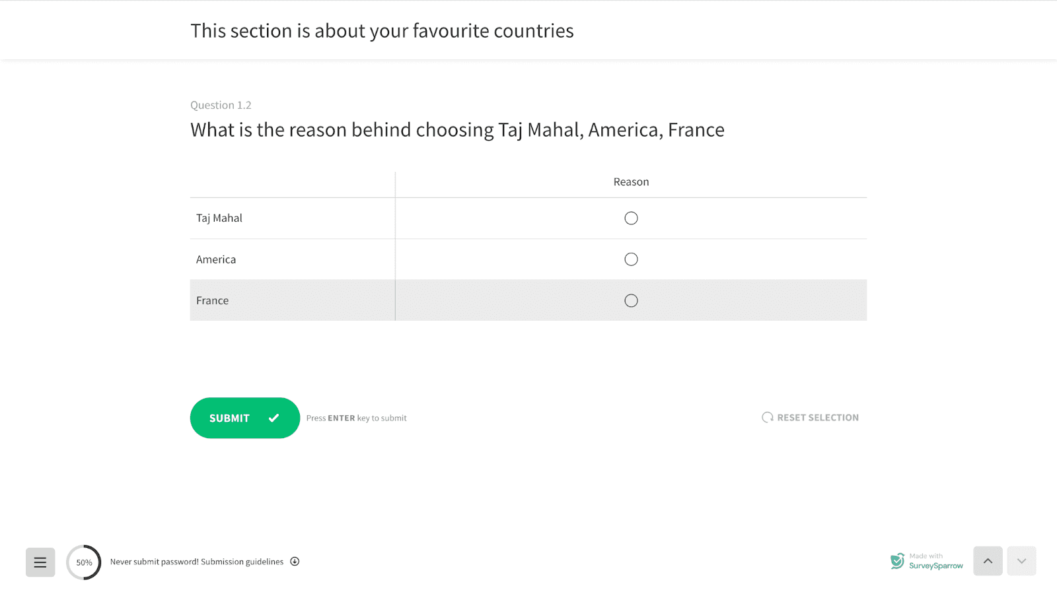This screenshot has height=596, width=1057.
Task: Click the Taj Mahal row label
Action: [219, 218]
